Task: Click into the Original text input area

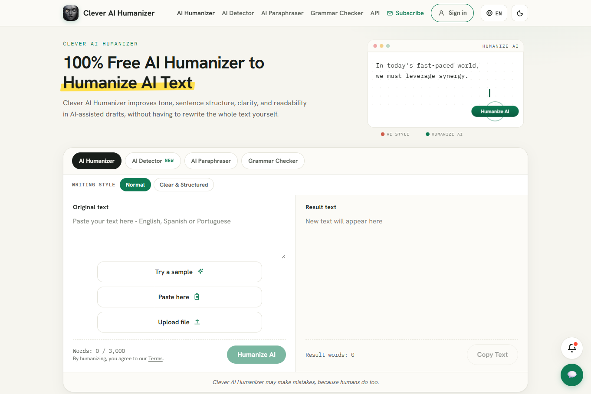Action: (179, 237)
